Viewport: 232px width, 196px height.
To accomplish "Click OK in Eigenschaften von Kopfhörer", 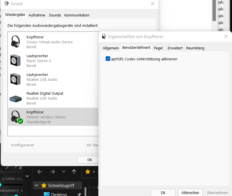I will 163,193.
